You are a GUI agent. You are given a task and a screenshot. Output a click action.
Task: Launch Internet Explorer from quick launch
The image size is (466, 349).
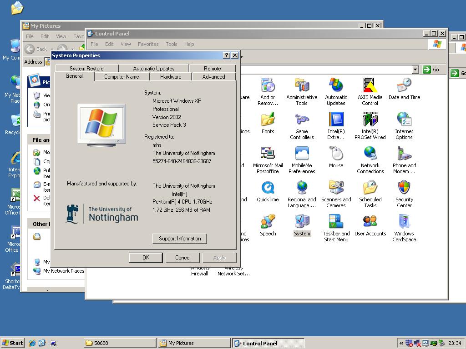(32, 343)
